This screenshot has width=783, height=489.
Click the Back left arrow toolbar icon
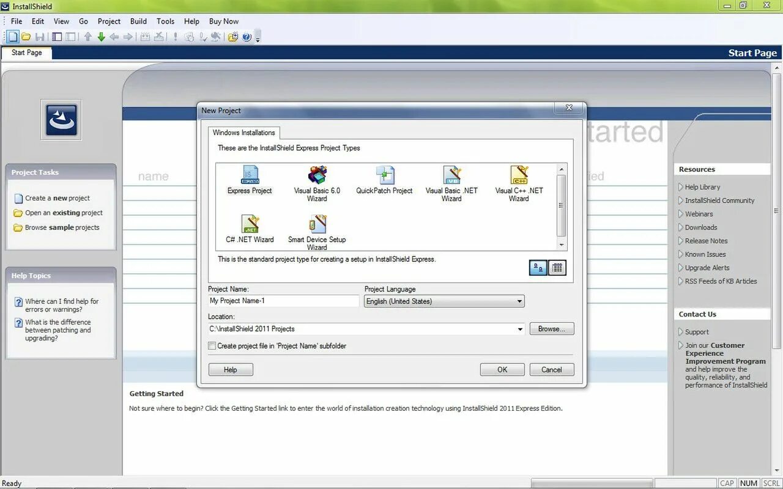point(114,37)
